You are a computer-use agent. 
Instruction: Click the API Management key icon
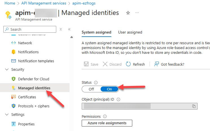click(8, 15)
